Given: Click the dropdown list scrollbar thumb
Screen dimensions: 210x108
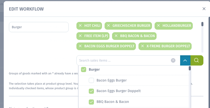Looking at the screenshot, I should tap(190, 68).
